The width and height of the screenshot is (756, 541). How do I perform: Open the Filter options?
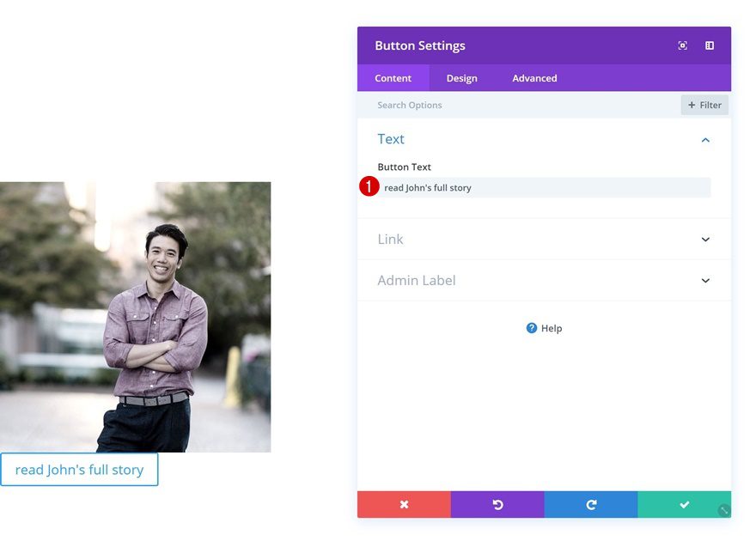coord(704,105)
